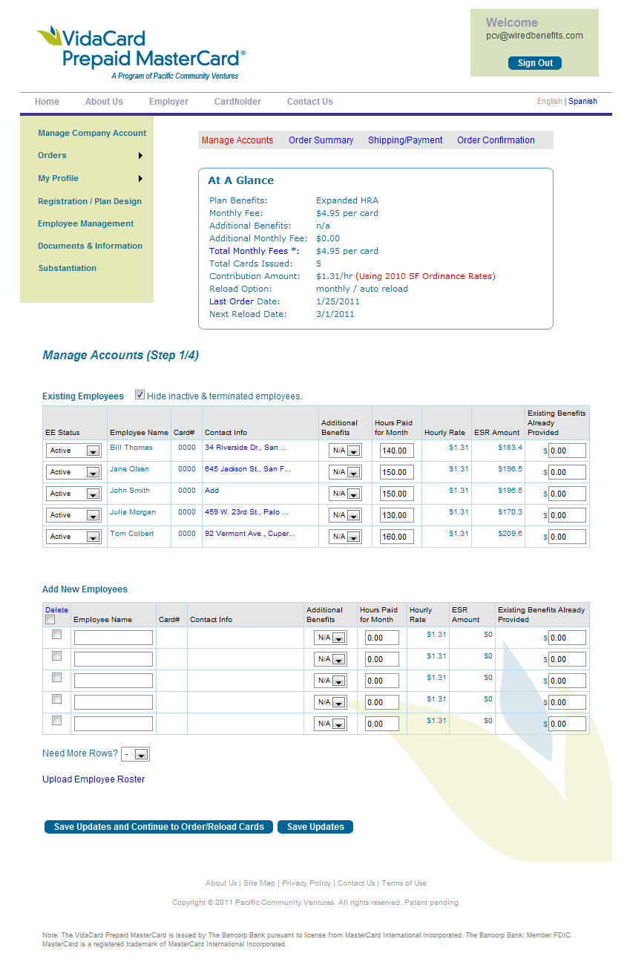
Task: Open Contact Us link in the footer
Action: (x=356, y=883)
